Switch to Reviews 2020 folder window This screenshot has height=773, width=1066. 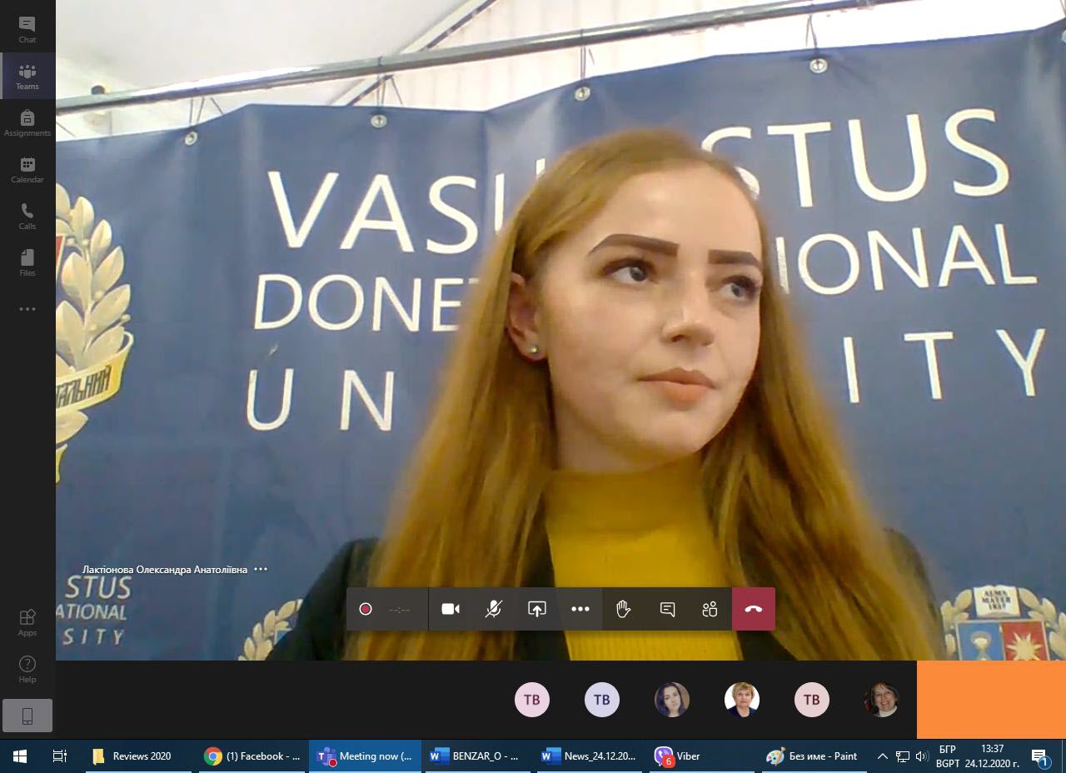[x=138, y=756]
